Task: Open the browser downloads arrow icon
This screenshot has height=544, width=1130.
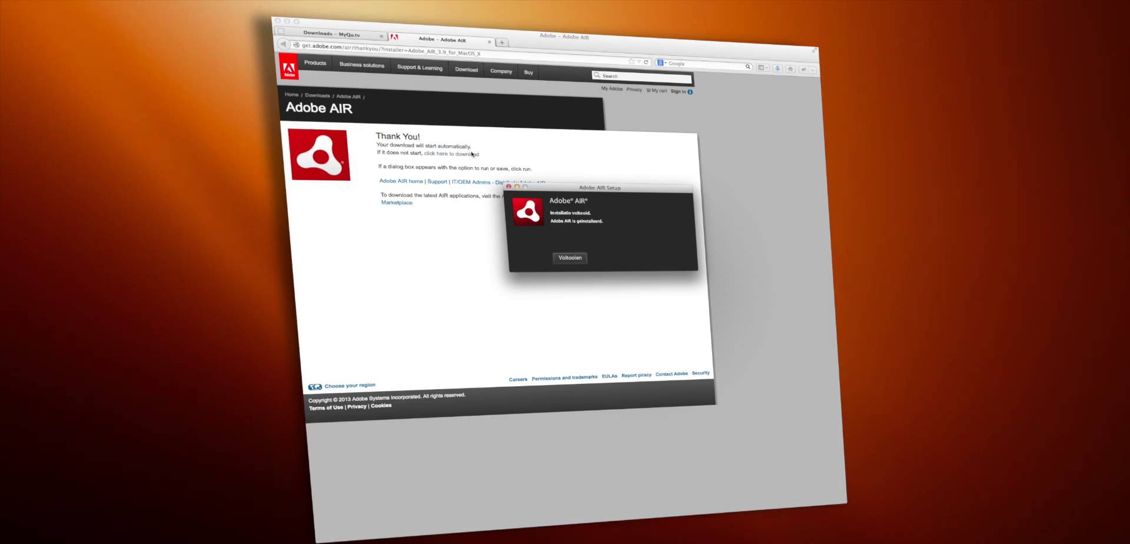Action: 777,68
